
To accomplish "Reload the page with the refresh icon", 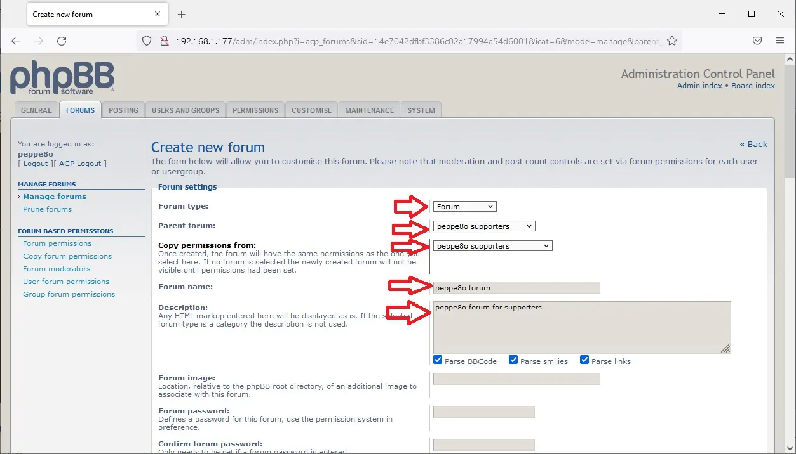I will tap(62, 41).
